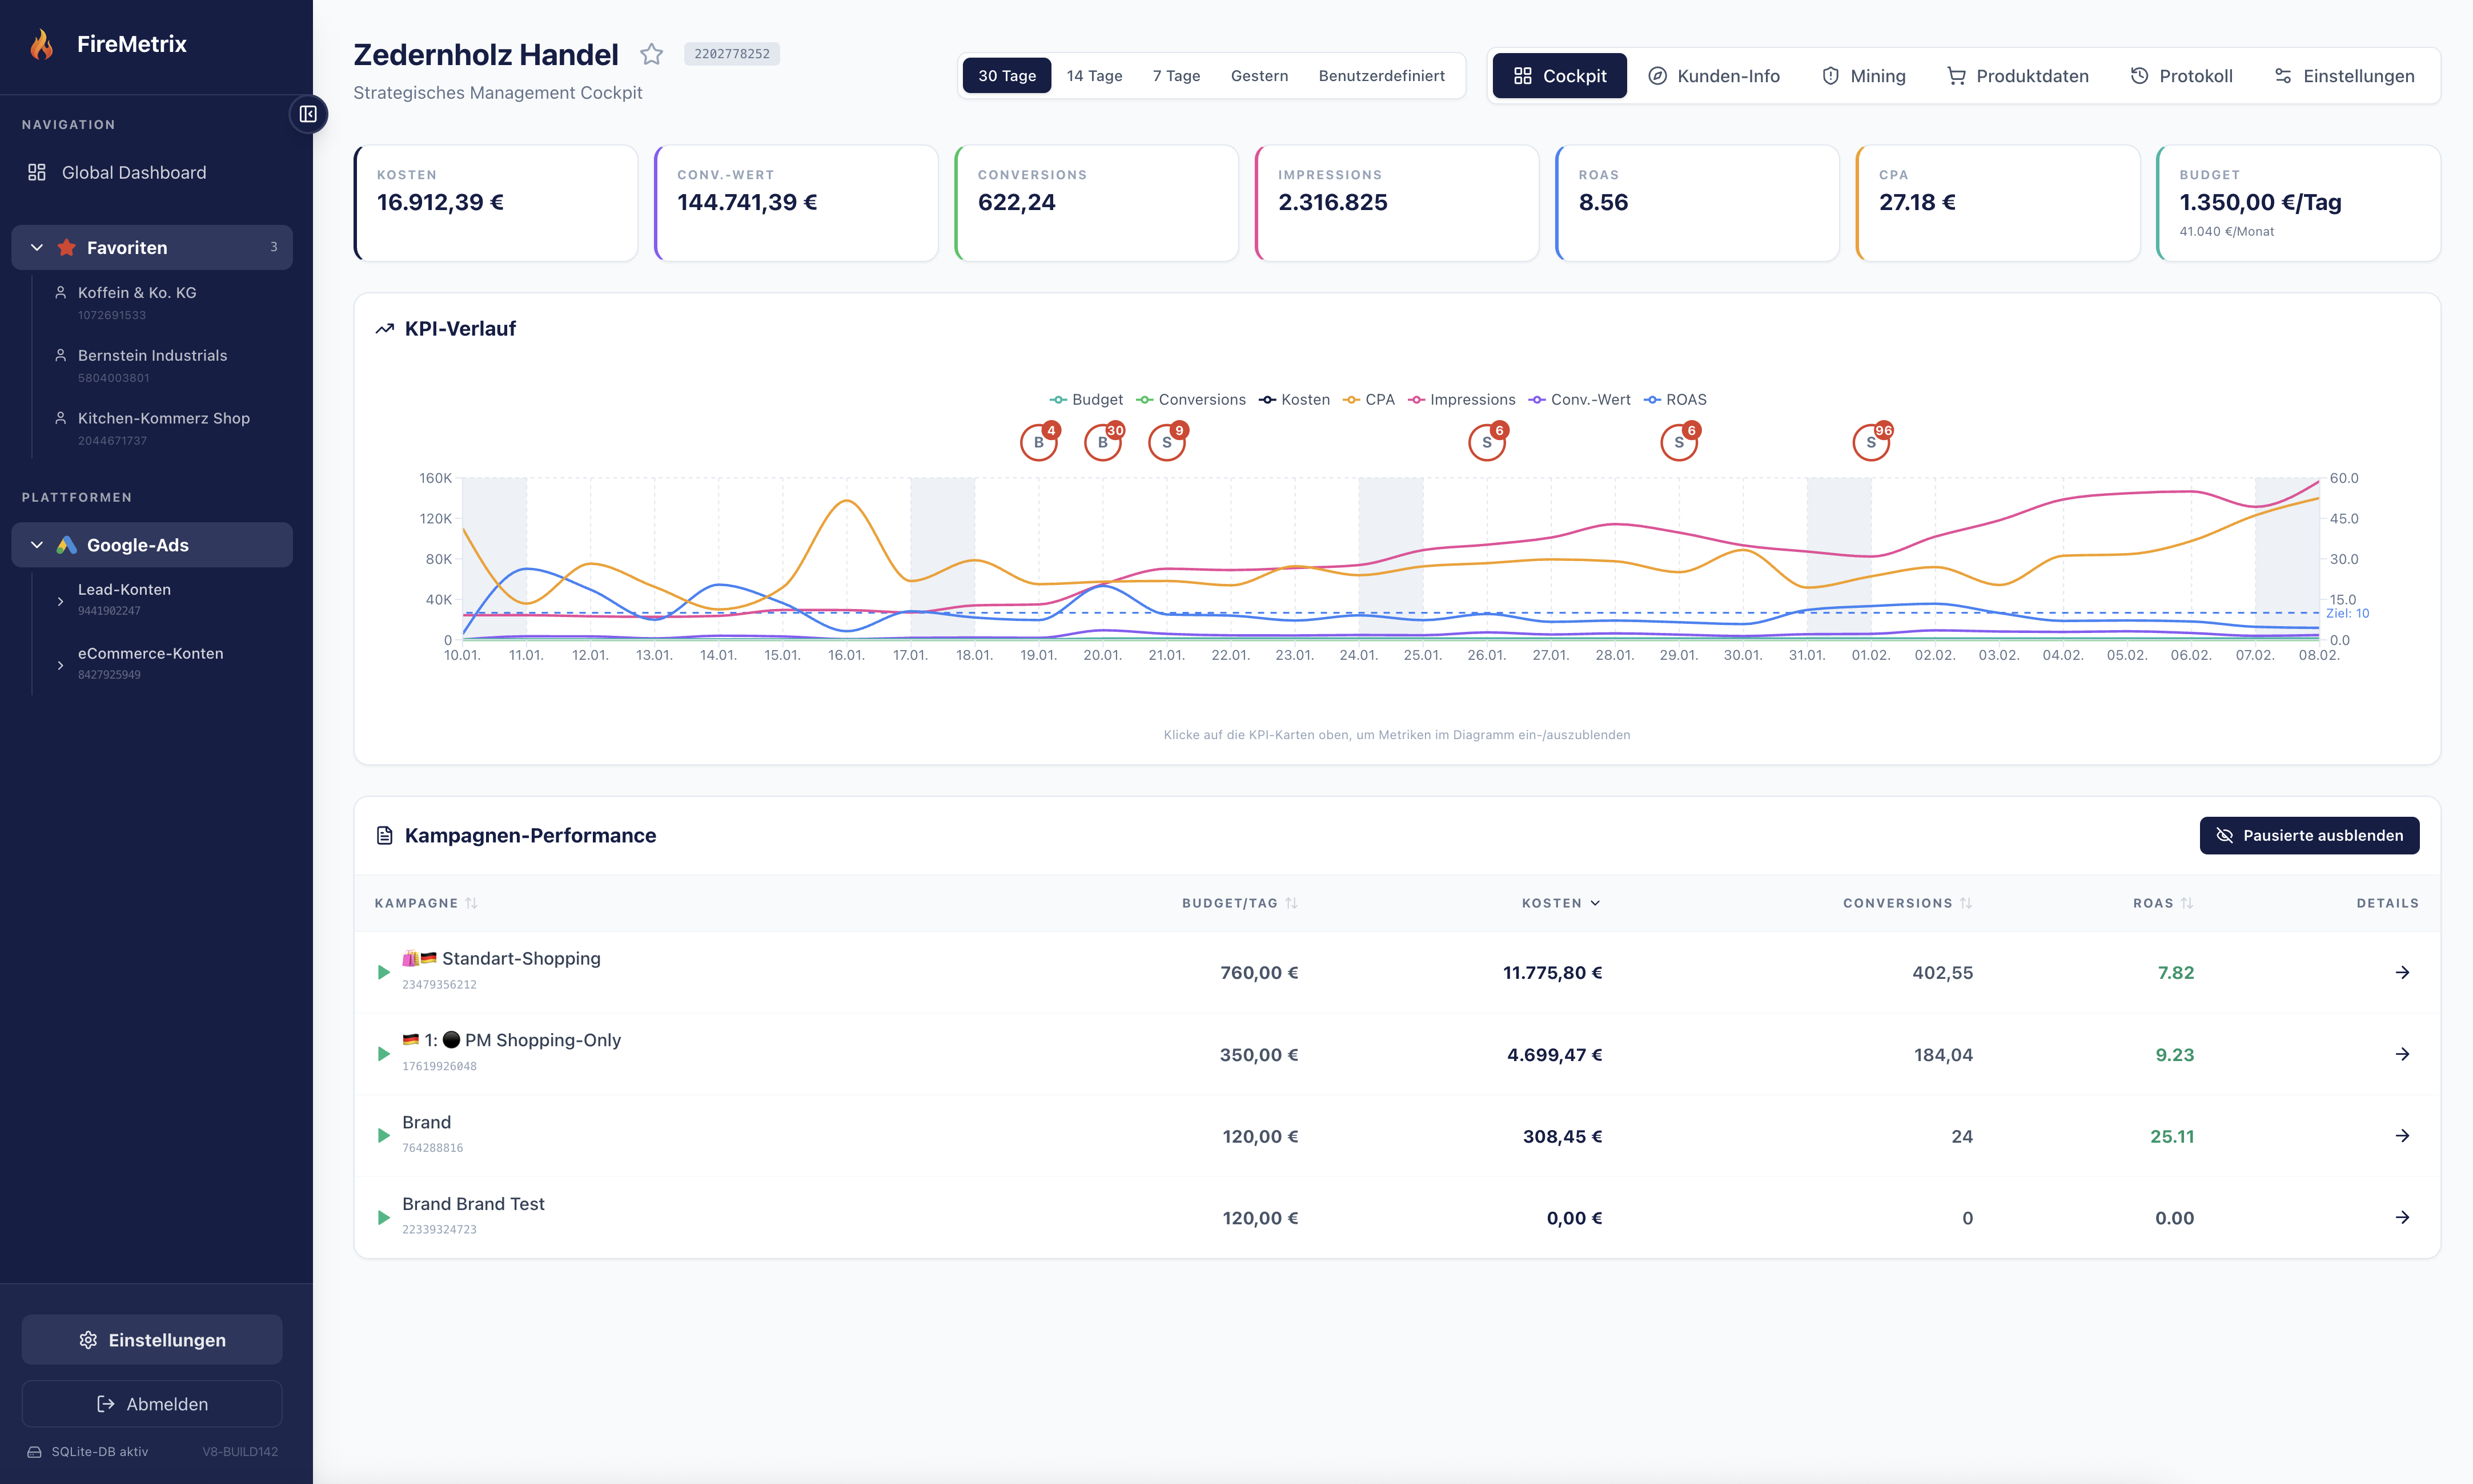The image size is (2473, 1484).
Task: Expand the Lead-Konten account group
Action: pyautogui.click(x=60, y=601)
